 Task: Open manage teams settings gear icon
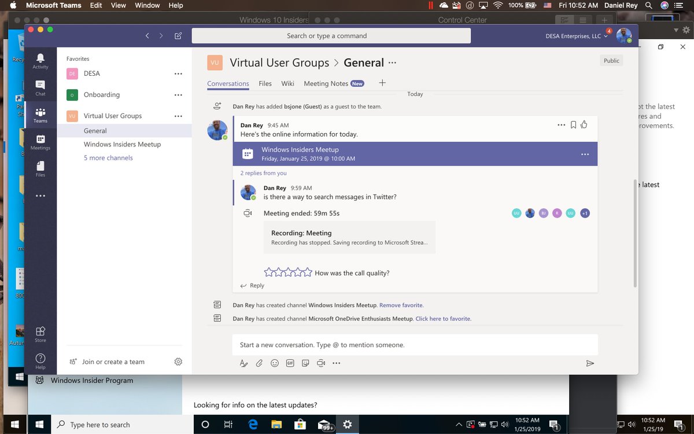point(178,362)
